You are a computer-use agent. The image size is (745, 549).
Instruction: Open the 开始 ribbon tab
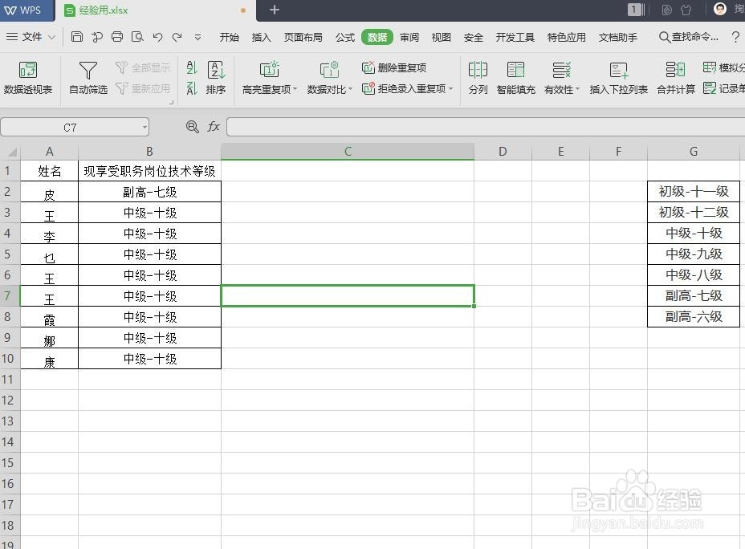click(x=230, y=37)
